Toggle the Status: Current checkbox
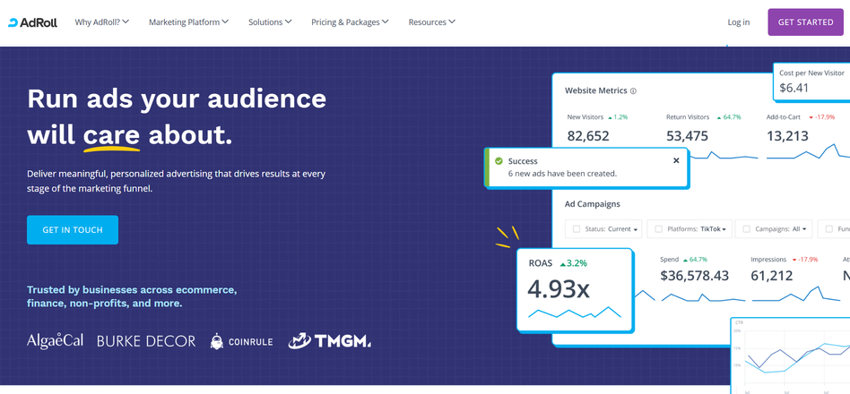This screenshot has width=850, height=394. coord(577,229)
